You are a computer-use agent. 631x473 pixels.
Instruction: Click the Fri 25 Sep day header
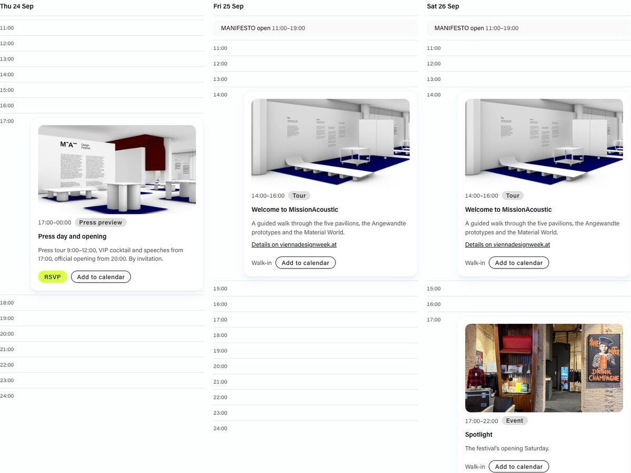(x=228, y=6)
